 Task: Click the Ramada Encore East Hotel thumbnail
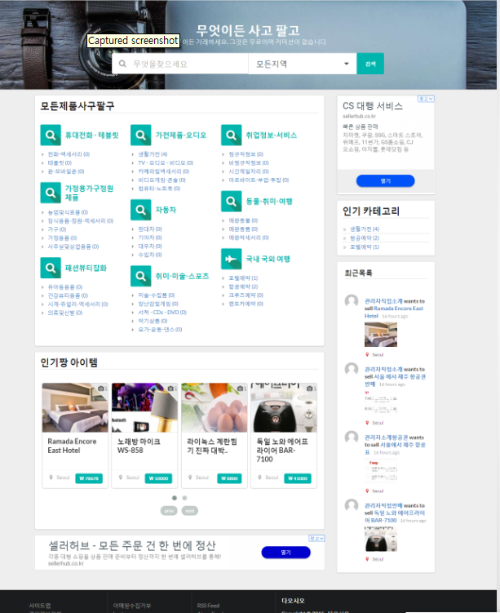(74, 407)
